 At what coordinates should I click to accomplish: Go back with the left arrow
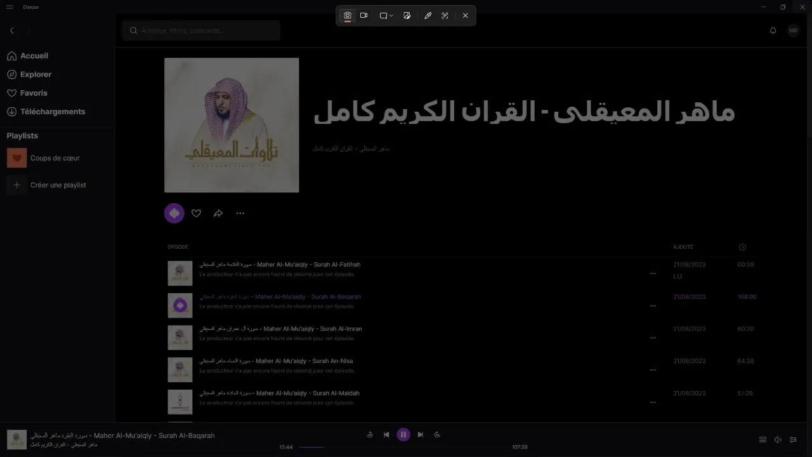tap(11, 30)
